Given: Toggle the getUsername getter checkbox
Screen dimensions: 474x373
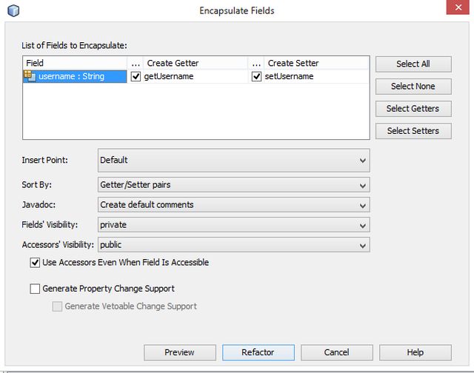Looking at the screenshot, I should 136,76.
